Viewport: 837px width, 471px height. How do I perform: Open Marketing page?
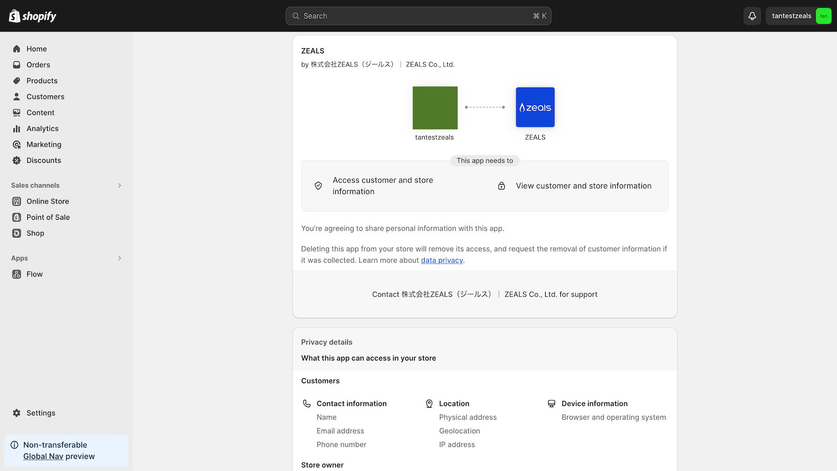(x=44, y=144)
